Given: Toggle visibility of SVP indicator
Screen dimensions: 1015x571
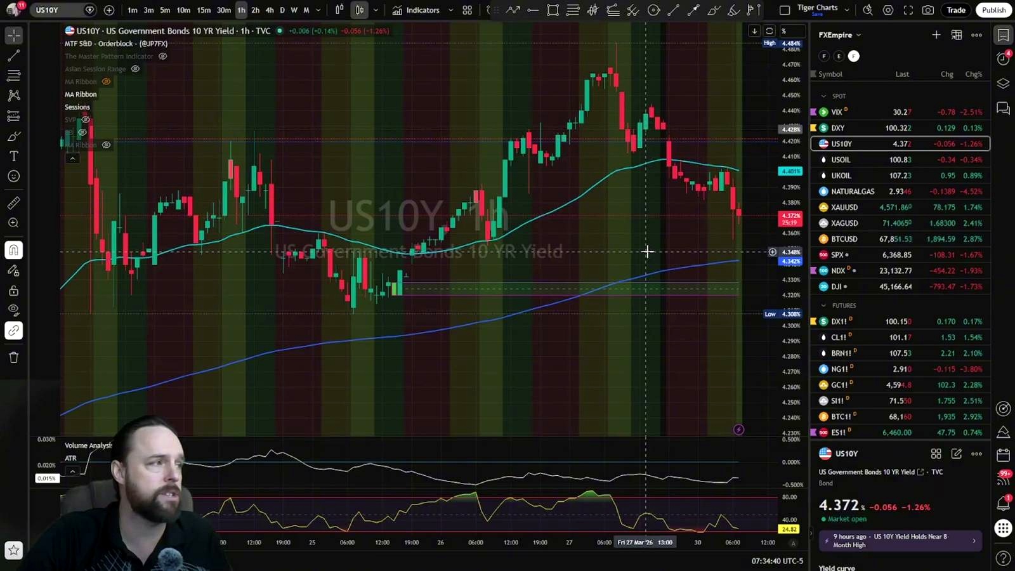Looking at the screenshot, I should point(86,120).
